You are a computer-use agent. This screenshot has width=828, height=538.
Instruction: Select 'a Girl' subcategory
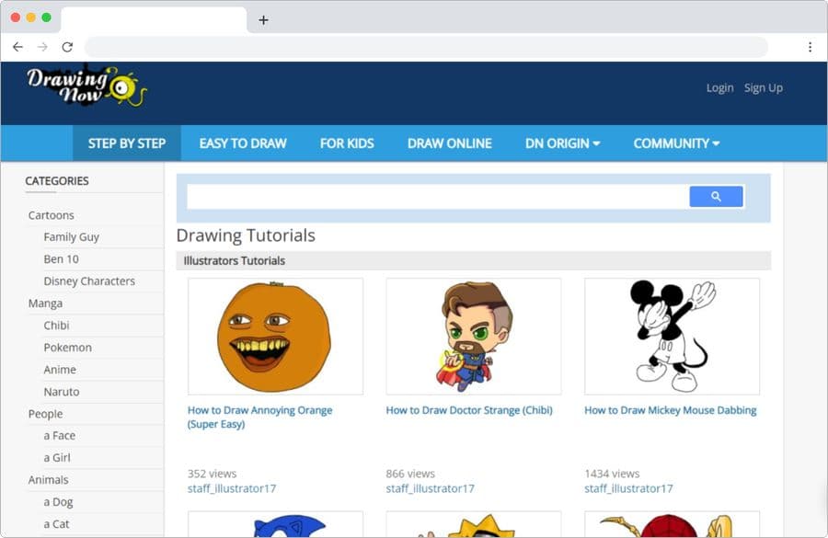[57, 458]
